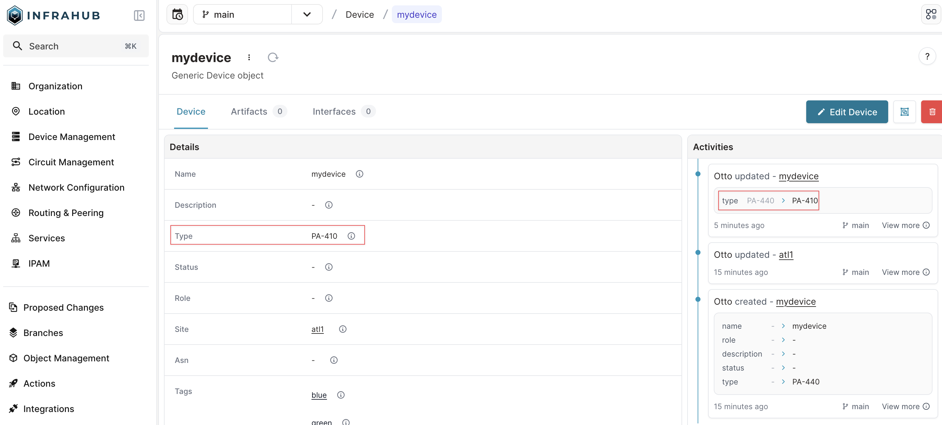Click the Integrations plug icon
Viewport: 942px width, 425px height.
pos(13,409)
